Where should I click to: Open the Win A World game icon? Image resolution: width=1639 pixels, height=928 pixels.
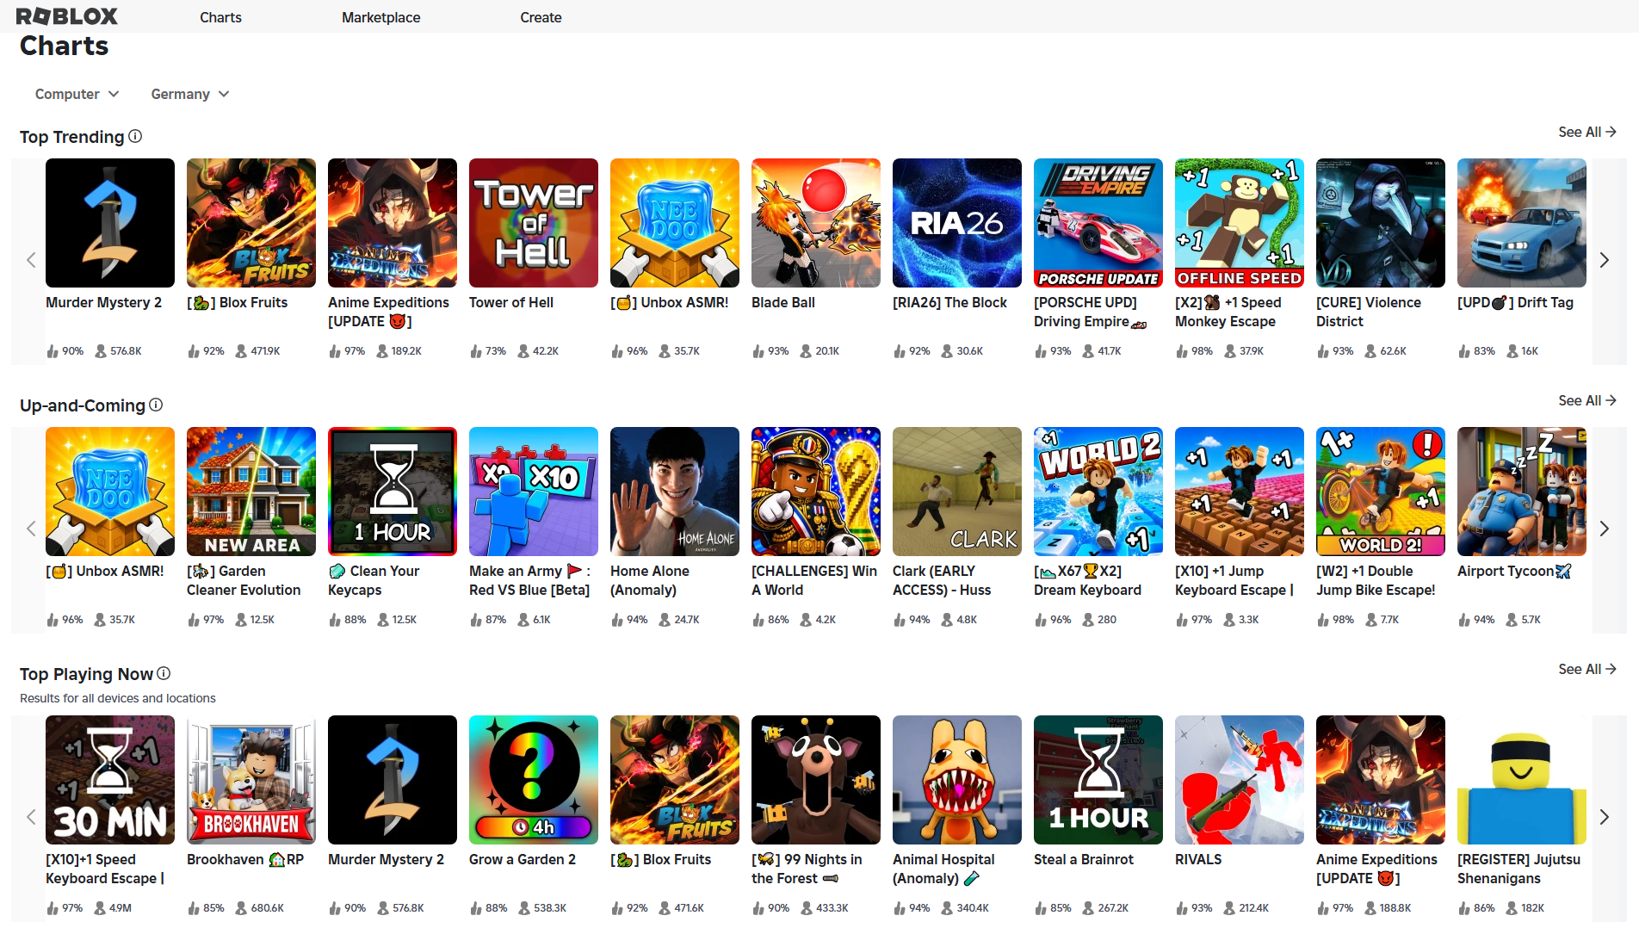[816, 492]
